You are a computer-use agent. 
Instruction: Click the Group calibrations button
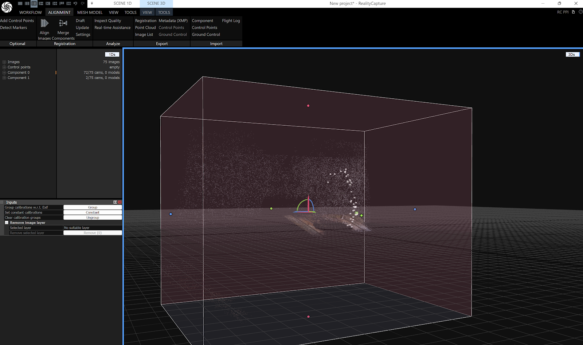coord(93,207)
